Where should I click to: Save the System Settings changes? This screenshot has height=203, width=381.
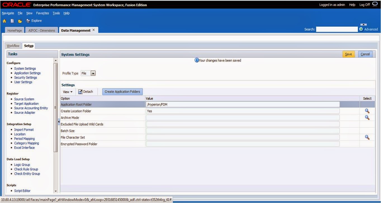(x=348, y=54)
